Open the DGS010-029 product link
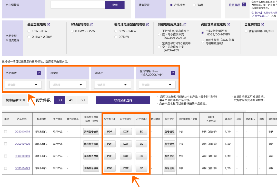The width and height of the screenshot is (277, 192). tap(22, 144)
